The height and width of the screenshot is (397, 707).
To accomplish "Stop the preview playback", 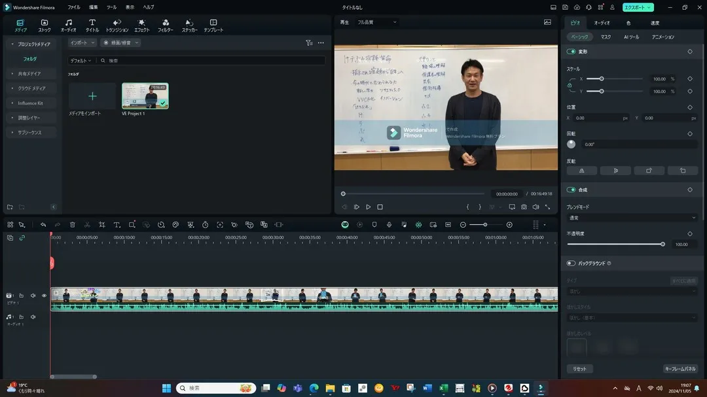I will point(380,207).
